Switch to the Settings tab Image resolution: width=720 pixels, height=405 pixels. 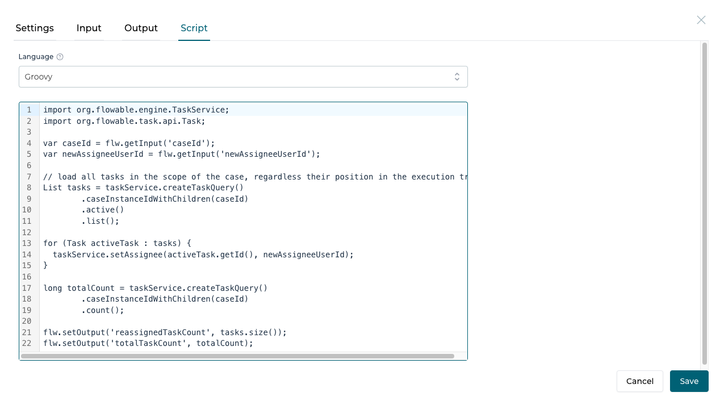point(35,28)
